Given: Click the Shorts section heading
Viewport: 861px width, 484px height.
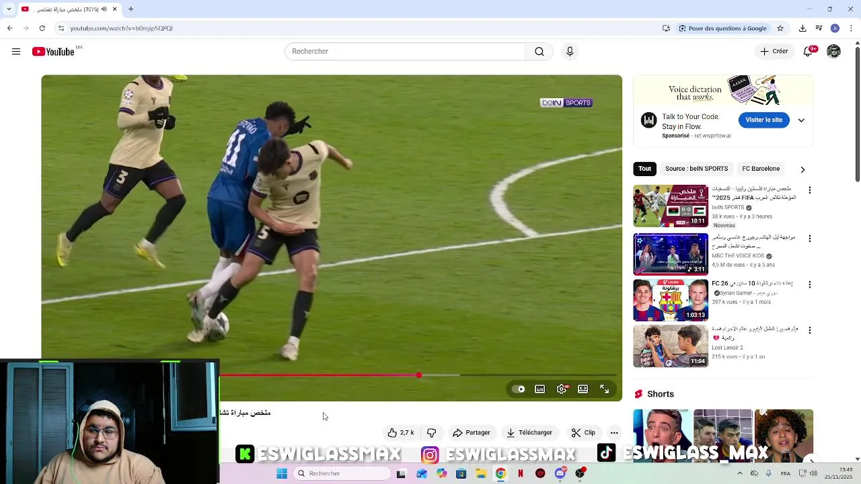Looking at the screenshot, I should [x=661, y=394].
